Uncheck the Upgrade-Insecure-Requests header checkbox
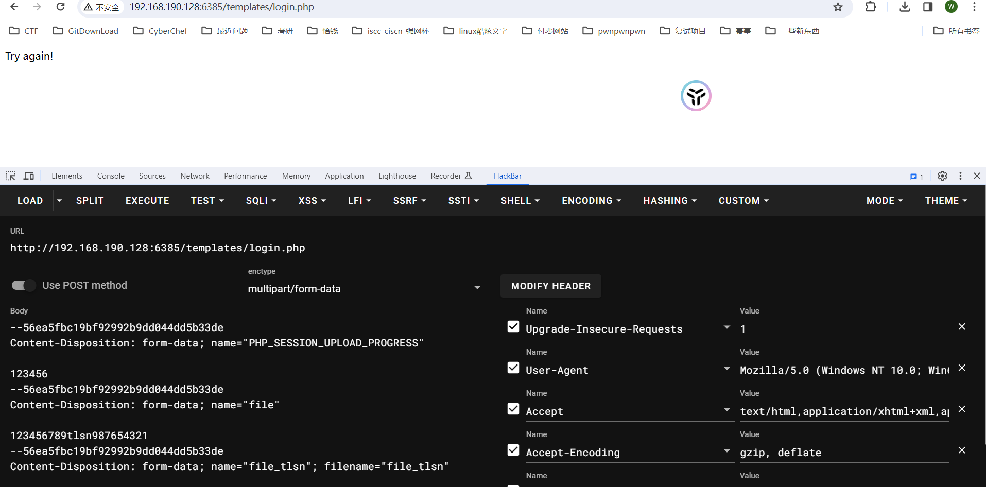The image size is (986, 487). coord(513,326)
